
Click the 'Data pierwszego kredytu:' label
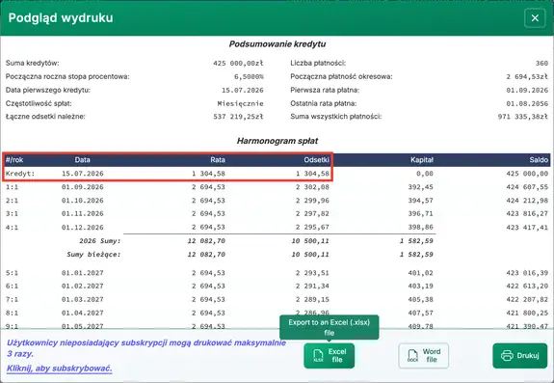[x=48, y=90]
